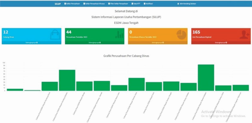
Task: Click the Sewu Lawu axis label
Action: [x=113, y=104]
